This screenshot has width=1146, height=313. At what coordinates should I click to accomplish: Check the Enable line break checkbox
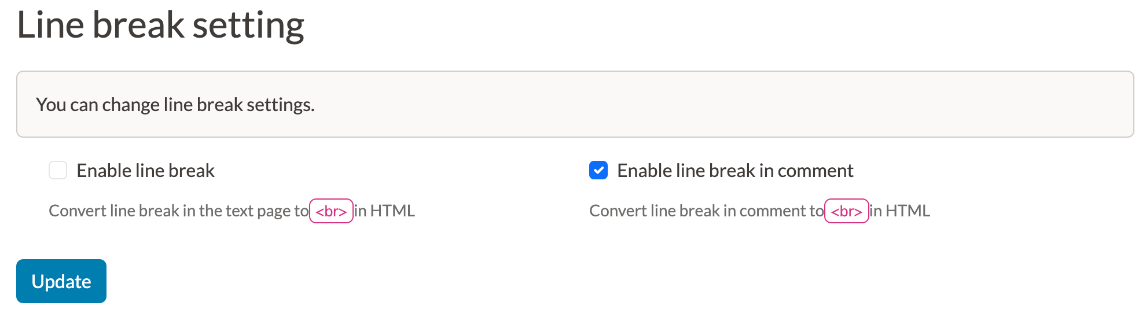pos(58,171)
